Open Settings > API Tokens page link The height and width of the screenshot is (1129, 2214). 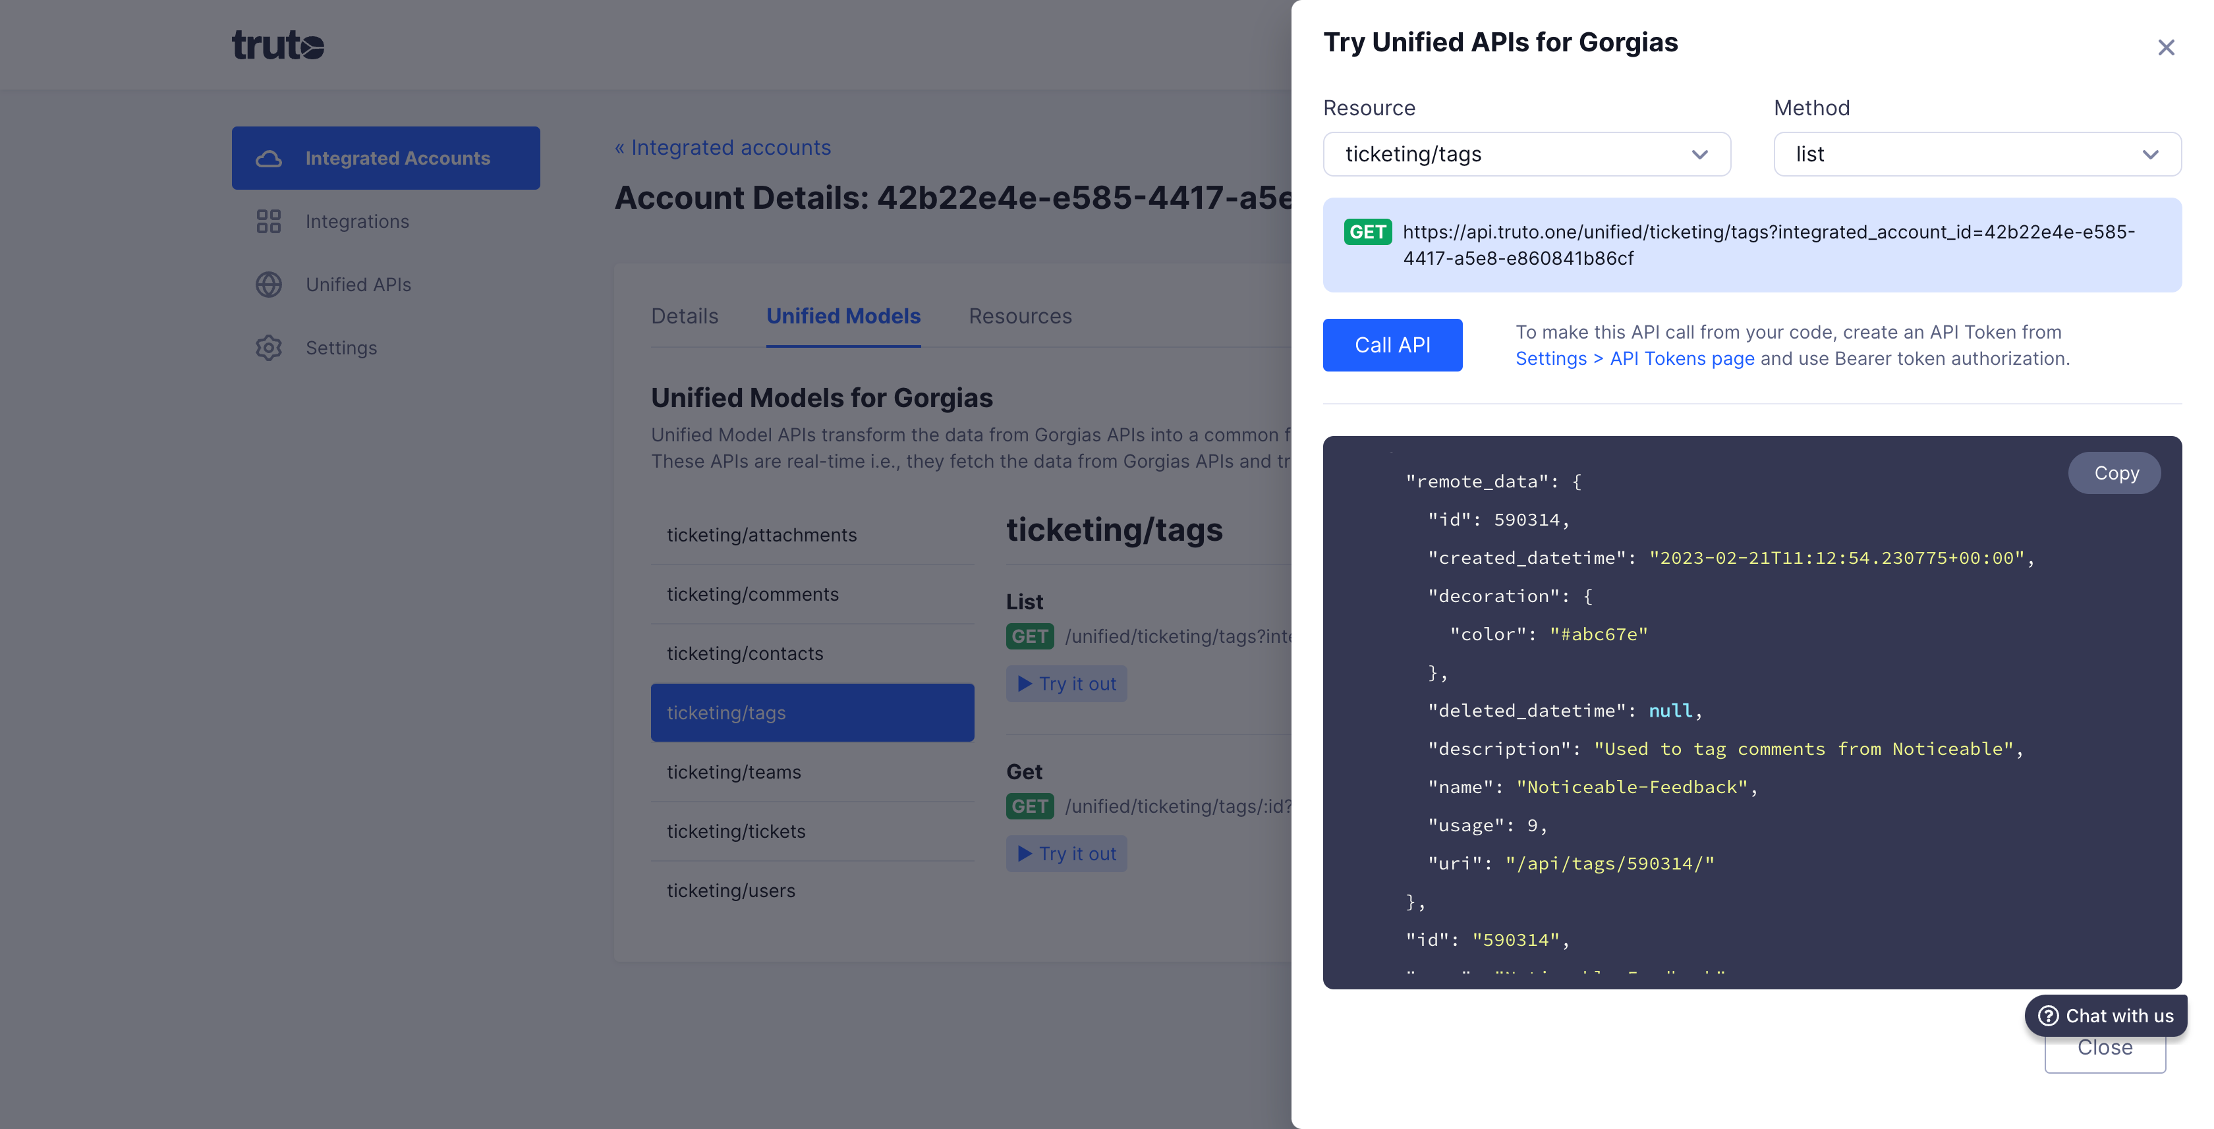(x=1635, y=358)
